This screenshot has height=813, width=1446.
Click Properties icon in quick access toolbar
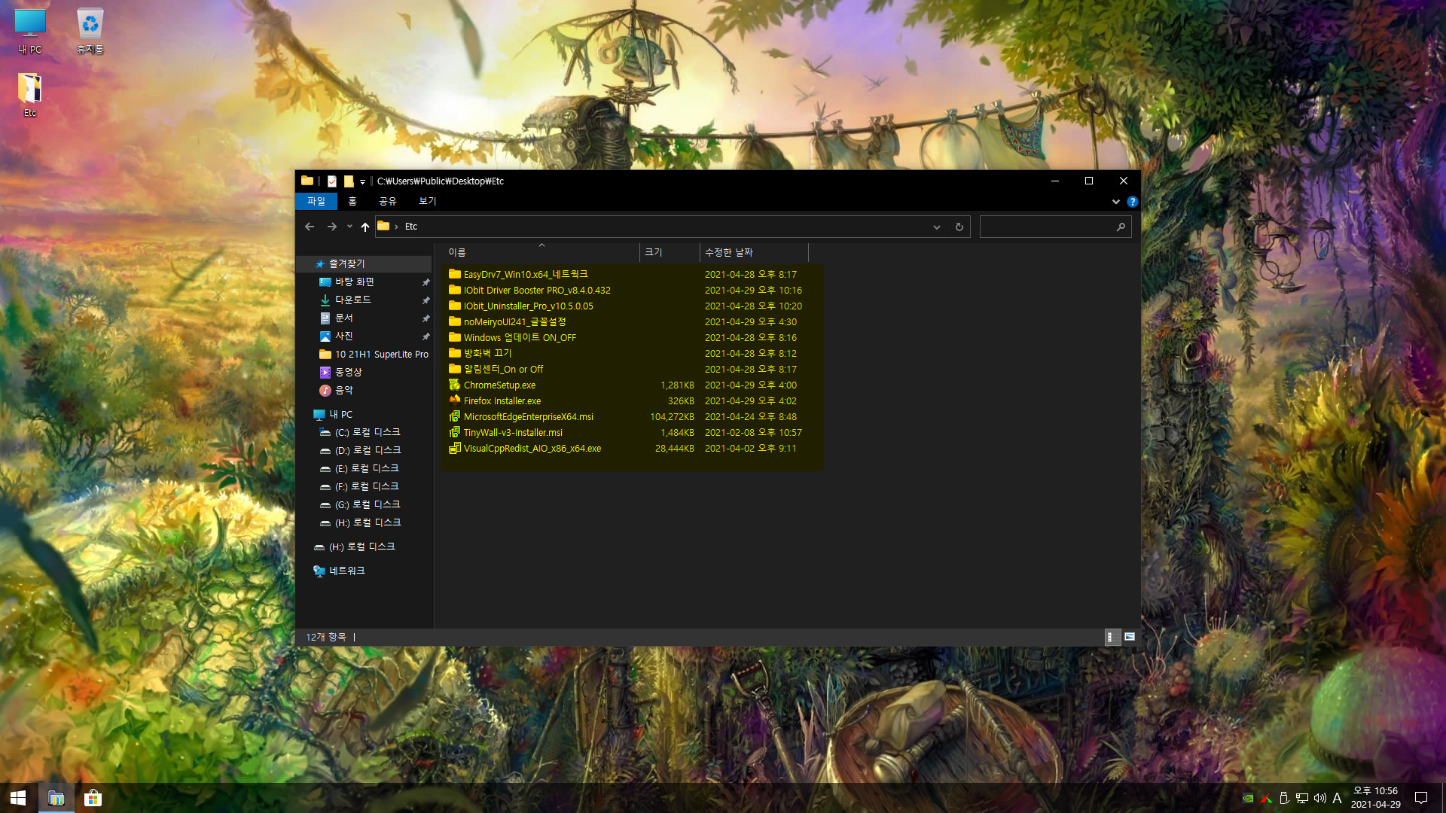coord(331,181)
